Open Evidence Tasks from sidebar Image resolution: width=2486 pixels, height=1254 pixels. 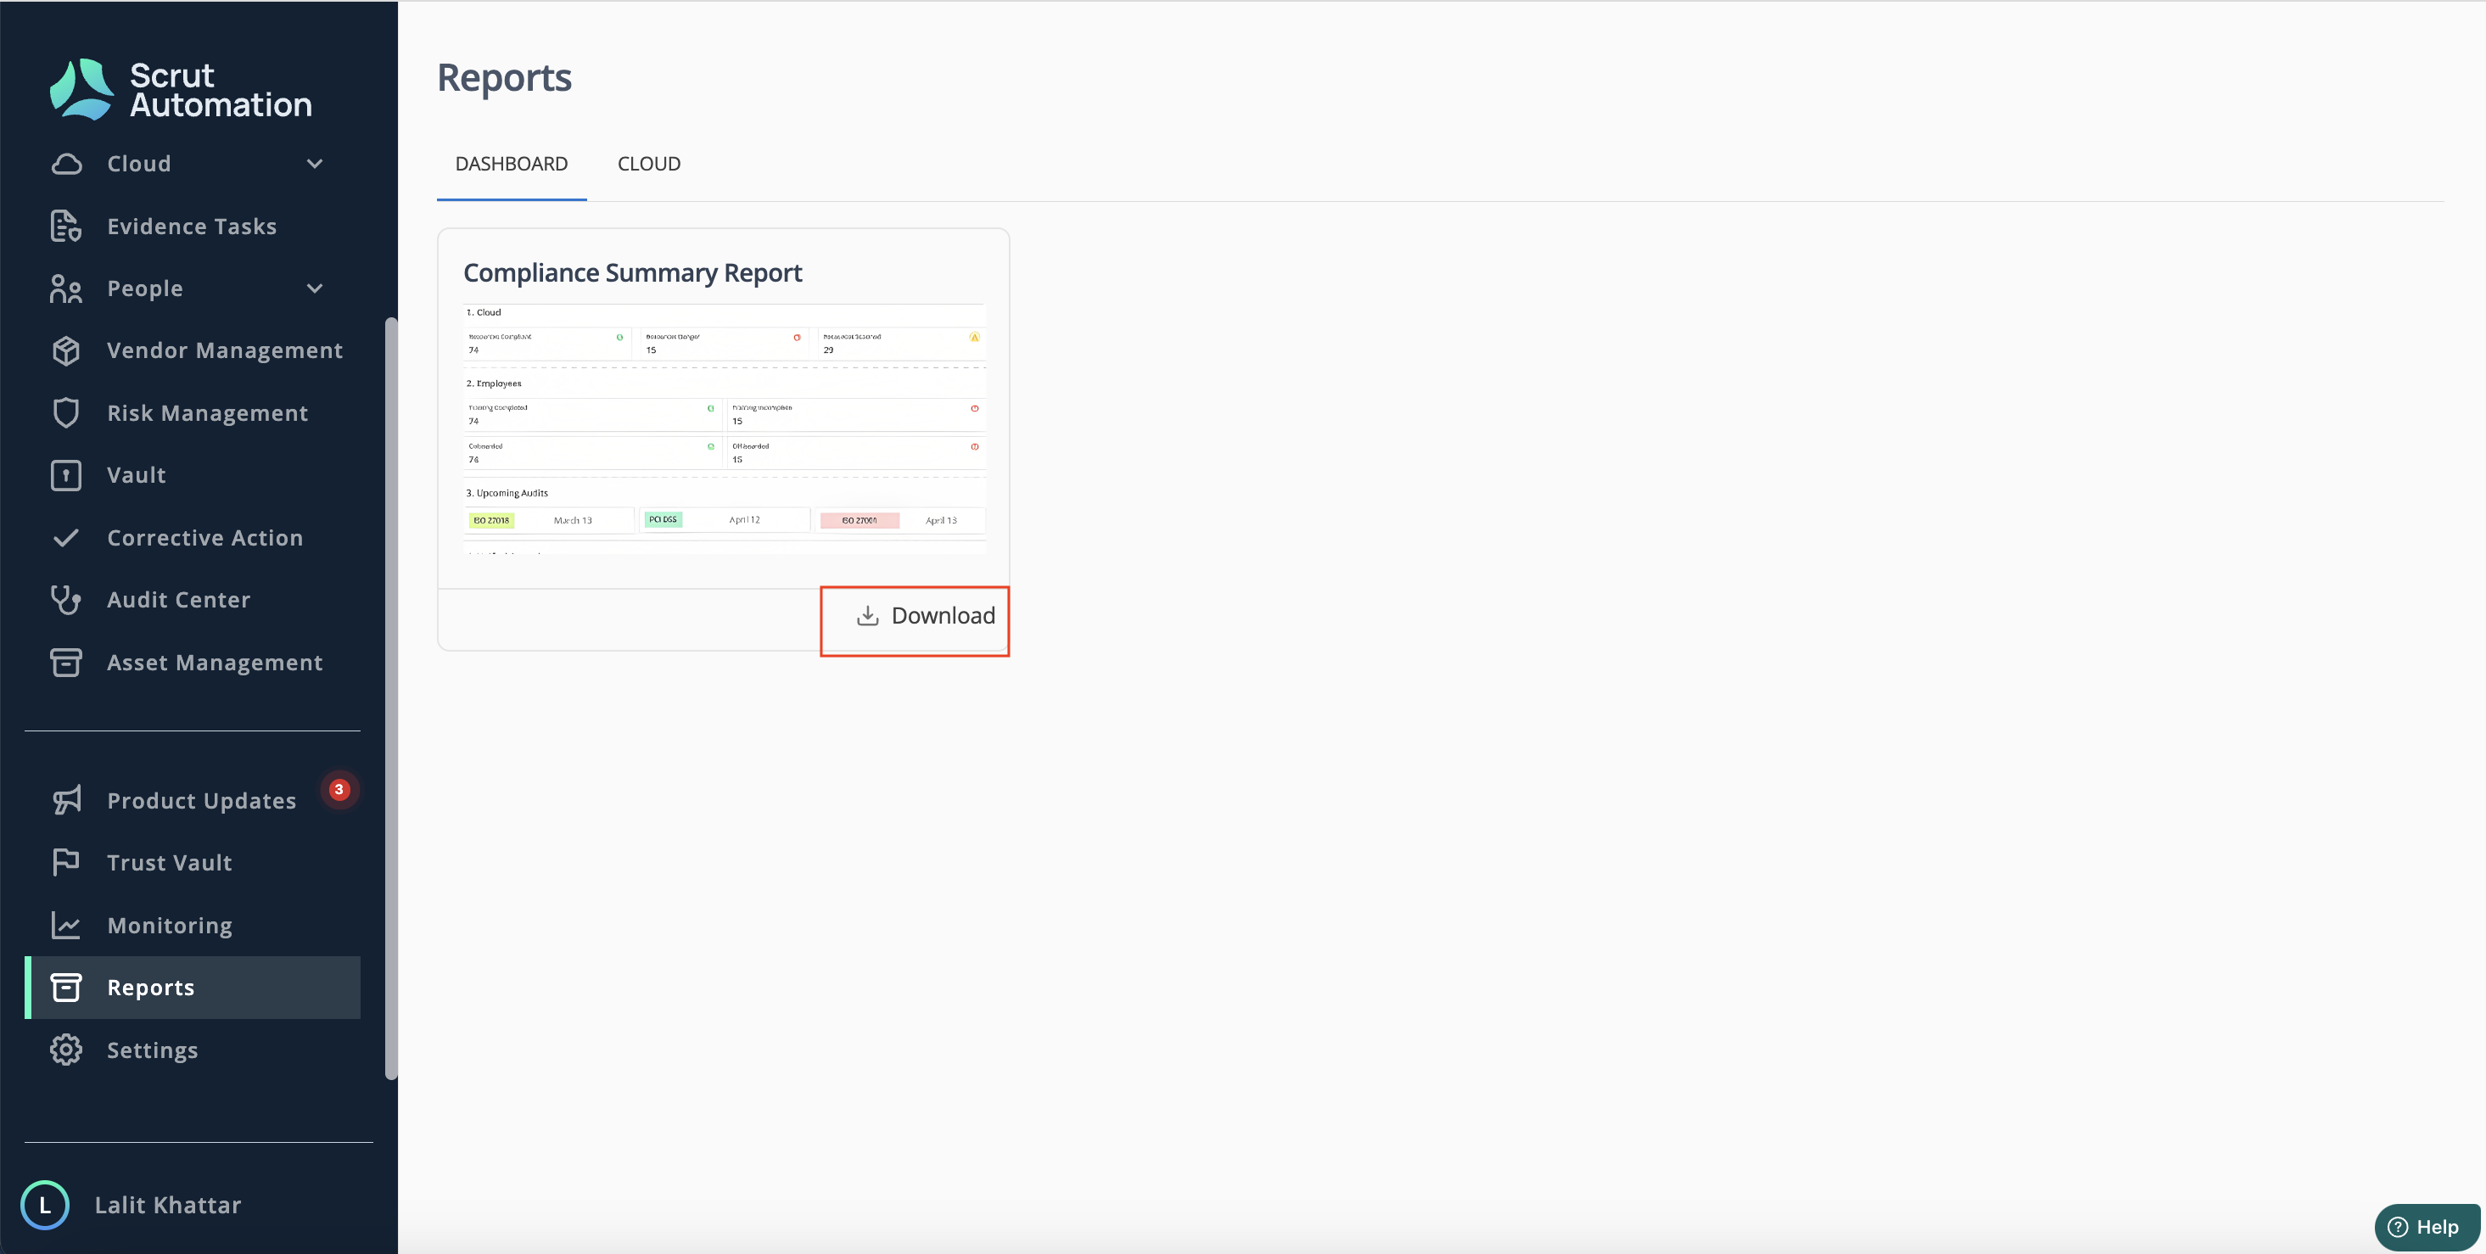(192, 226)
